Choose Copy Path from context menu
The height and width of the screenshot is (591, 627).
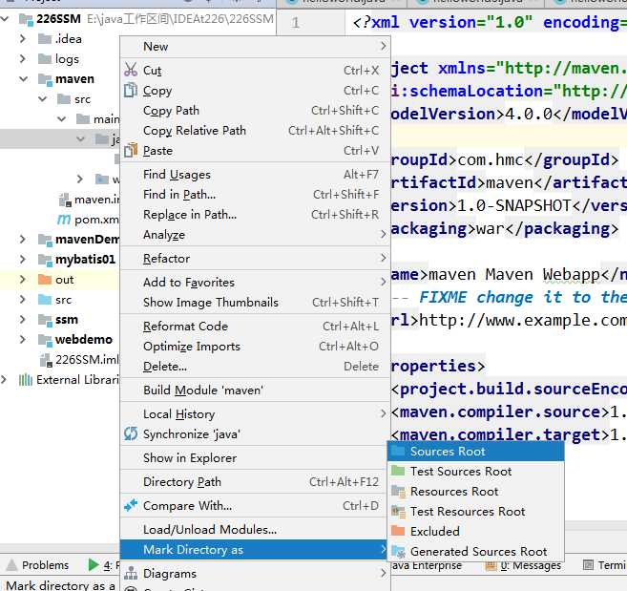pyautogui.click(x=255, y=111)
